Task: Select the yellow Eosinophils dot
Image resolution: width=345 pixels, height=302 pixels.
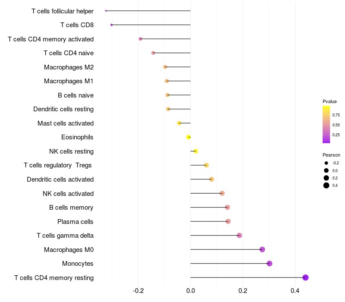Action: (188, 137)
